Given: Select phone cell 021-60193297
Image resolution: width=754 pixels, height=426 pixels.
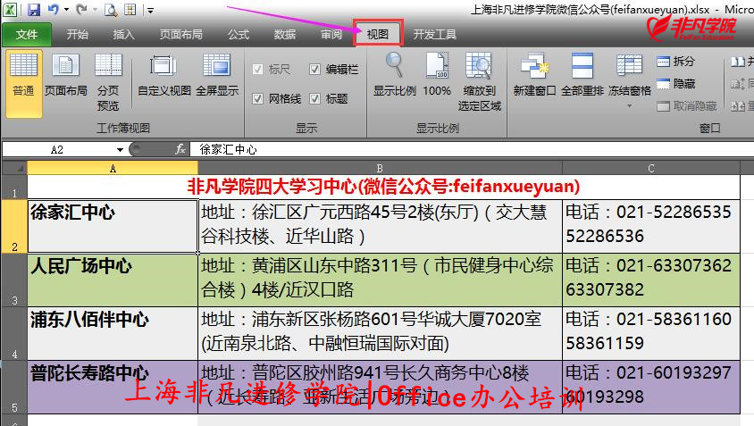Looking at the screenshot, I should point(651,387).
